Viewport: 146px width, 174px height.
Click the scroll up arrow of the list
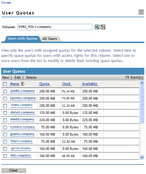[x=142, y=83]
